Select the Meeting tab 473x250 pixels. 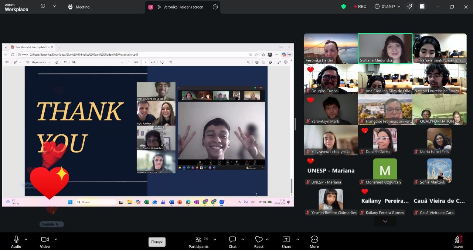coord(78,7)
